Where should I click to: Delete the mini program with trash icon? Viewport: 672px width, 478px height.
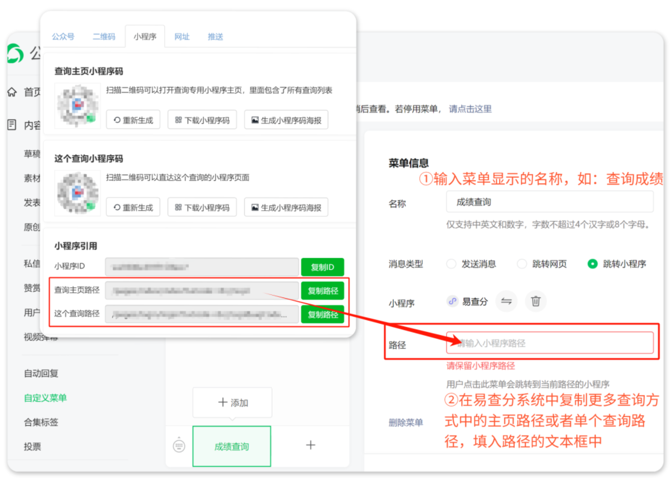pyautogui.click(x=536, y=301)
